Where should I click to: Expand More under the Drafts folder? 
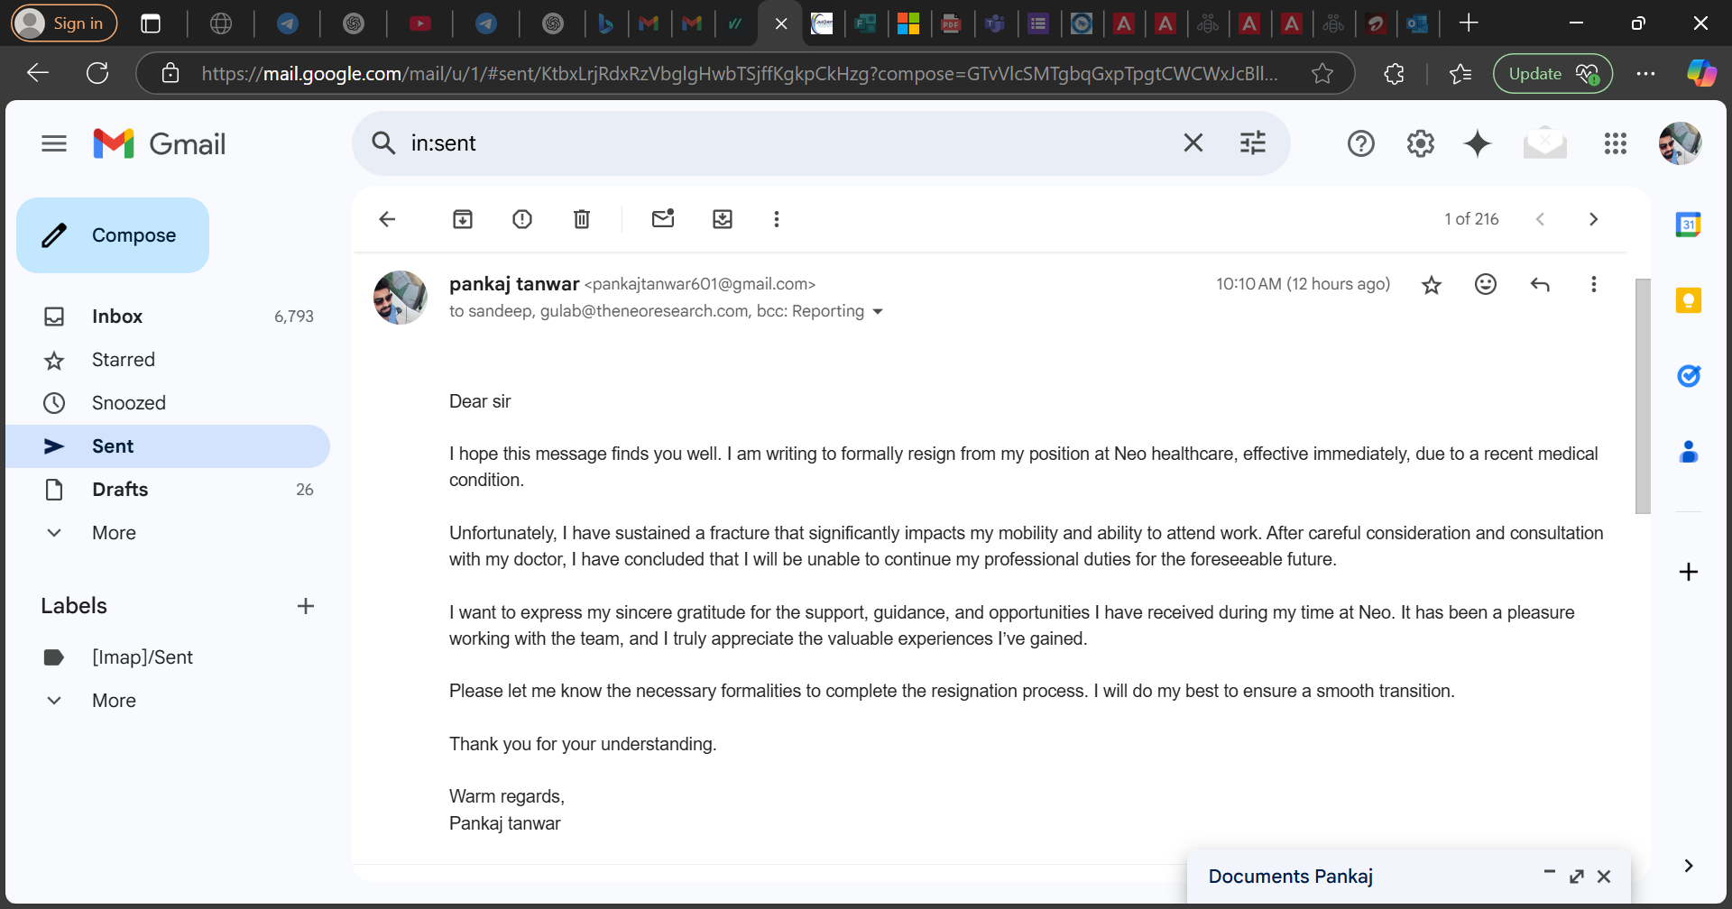pyautogui.click(x=114, y=533)
